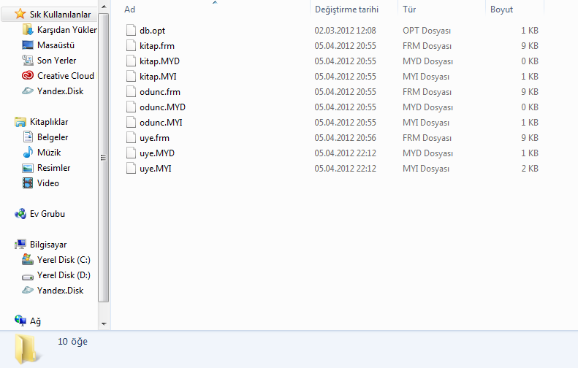The image size is (578, 368).
Task: Click the Bilgisayar computer icon
Action: pos(20,244)
